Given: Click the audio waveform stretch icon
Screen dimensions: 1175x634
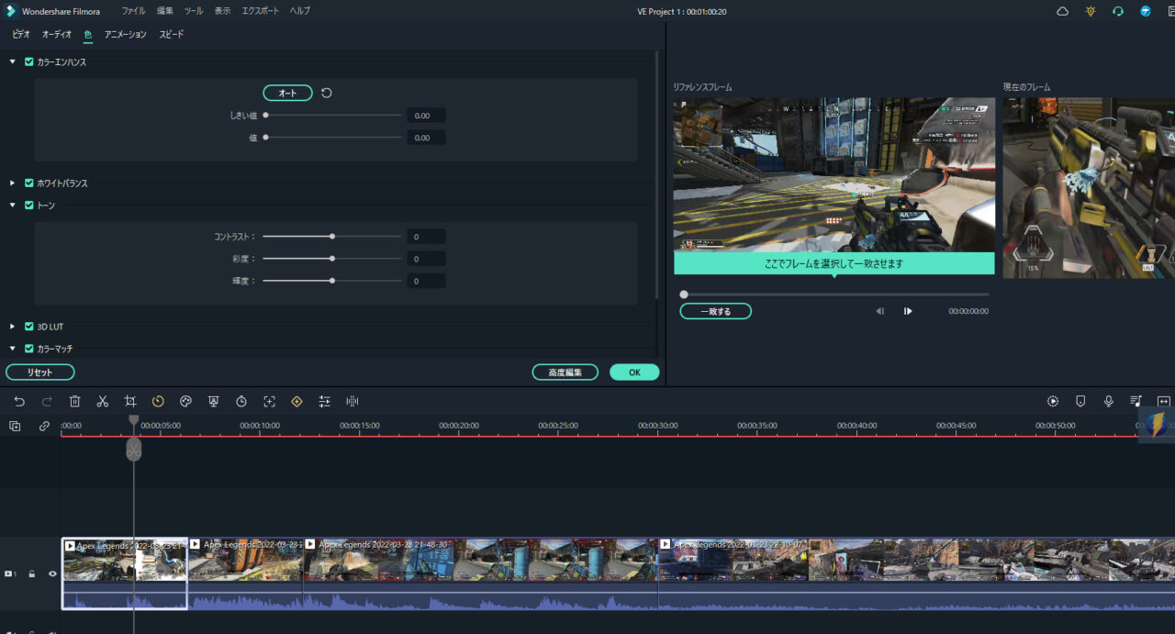Looking at the screenshot, I should 352,402.
